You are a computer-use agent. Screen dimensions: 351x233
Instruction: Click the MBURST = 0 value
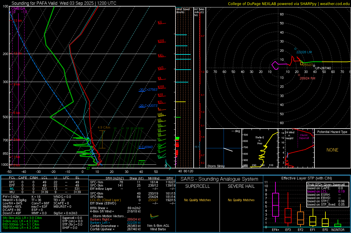coord(62,207)
